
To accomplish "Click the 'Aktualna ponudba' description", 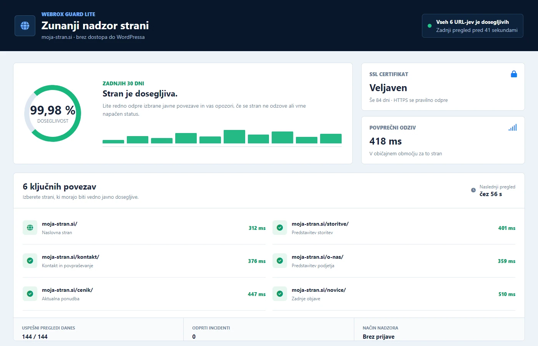I will (61, 299).
